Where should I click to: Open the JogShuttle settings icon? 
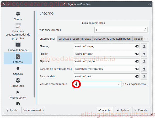18,80
